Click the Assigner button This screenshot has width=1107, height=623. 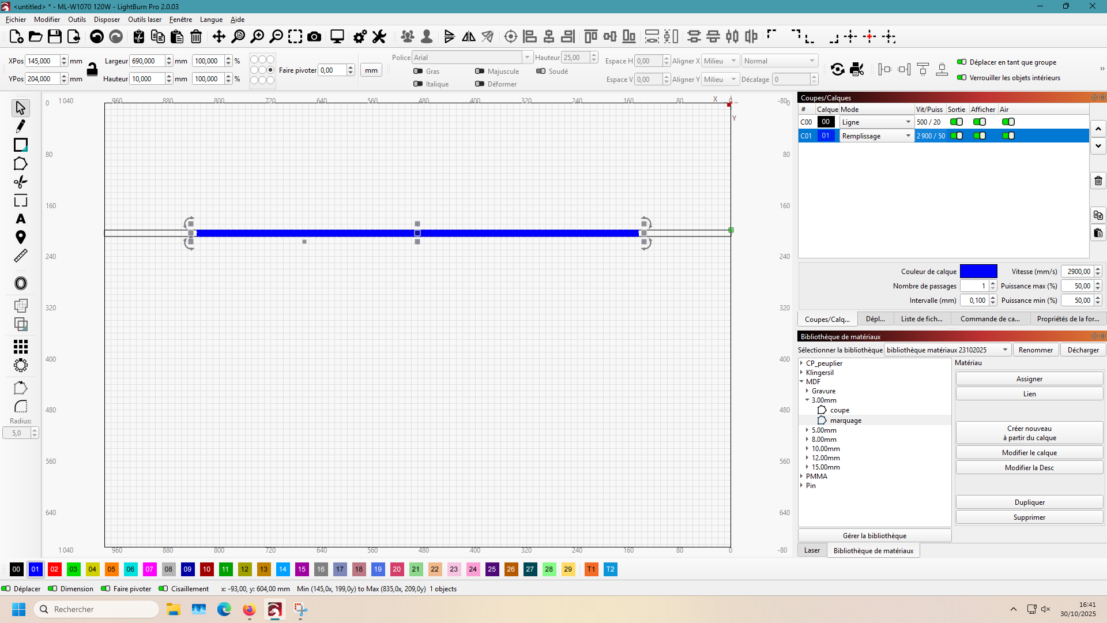point(1029,378)
